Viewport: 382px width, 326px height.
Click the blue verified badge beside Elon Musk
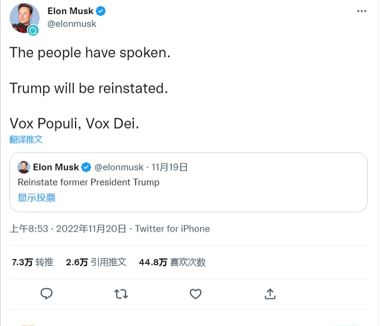(x=101, y=11)
